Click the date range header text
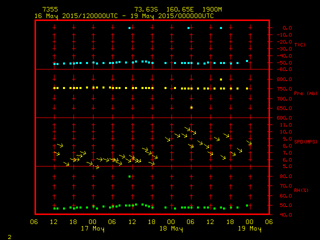 point(124,15)
